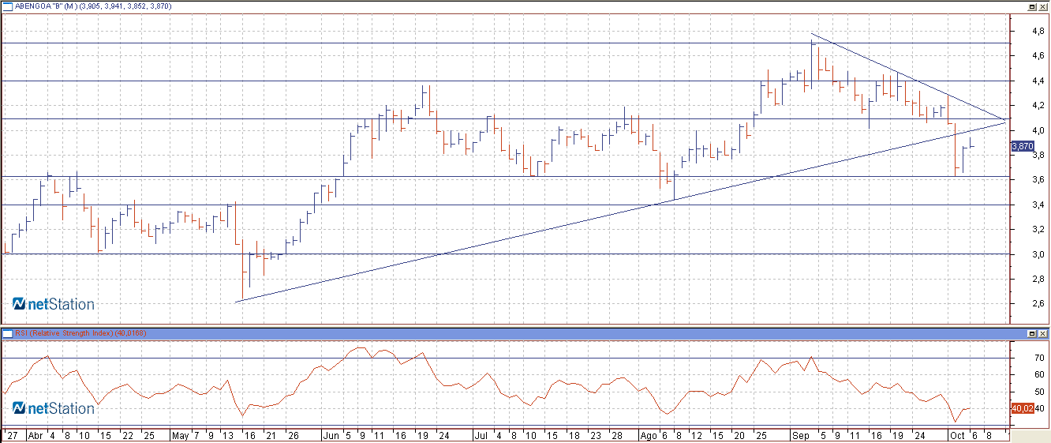Click the current price label 3,870

click(1022, 146)
